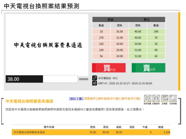Click the small gray bar beside price gauge
The image size is (186, 139).
(84, 79)
